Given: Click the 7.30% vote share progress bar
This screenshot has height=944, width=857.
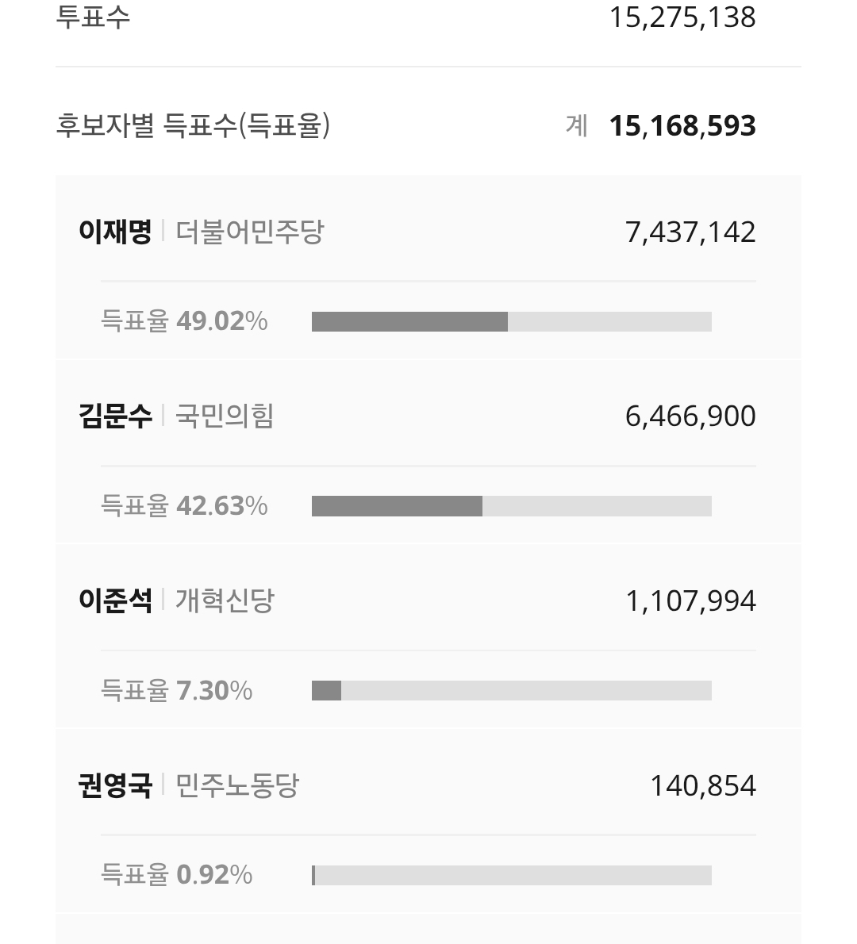Looking at the screenshot, I should [511, 691].
